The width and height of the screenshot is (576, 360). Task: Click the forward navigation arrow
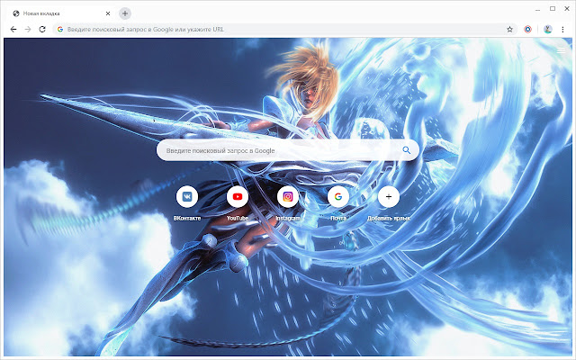[28, 30]
